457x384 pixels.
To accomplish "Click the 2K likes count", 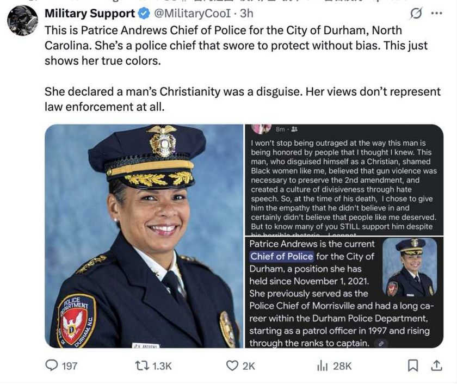I will click(x=249, y=366).
